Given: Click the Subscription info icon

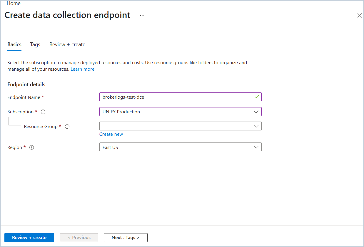Looking at the screenshot, I should click(43, 112).
